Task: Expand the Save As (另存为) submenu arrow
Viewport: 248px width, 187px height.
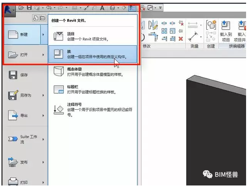Action: 43,95
